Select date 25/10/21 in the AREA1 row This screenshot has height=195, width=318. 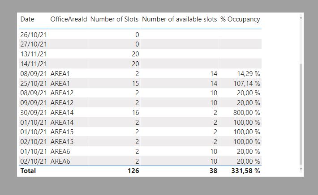(x=34, y=84)
